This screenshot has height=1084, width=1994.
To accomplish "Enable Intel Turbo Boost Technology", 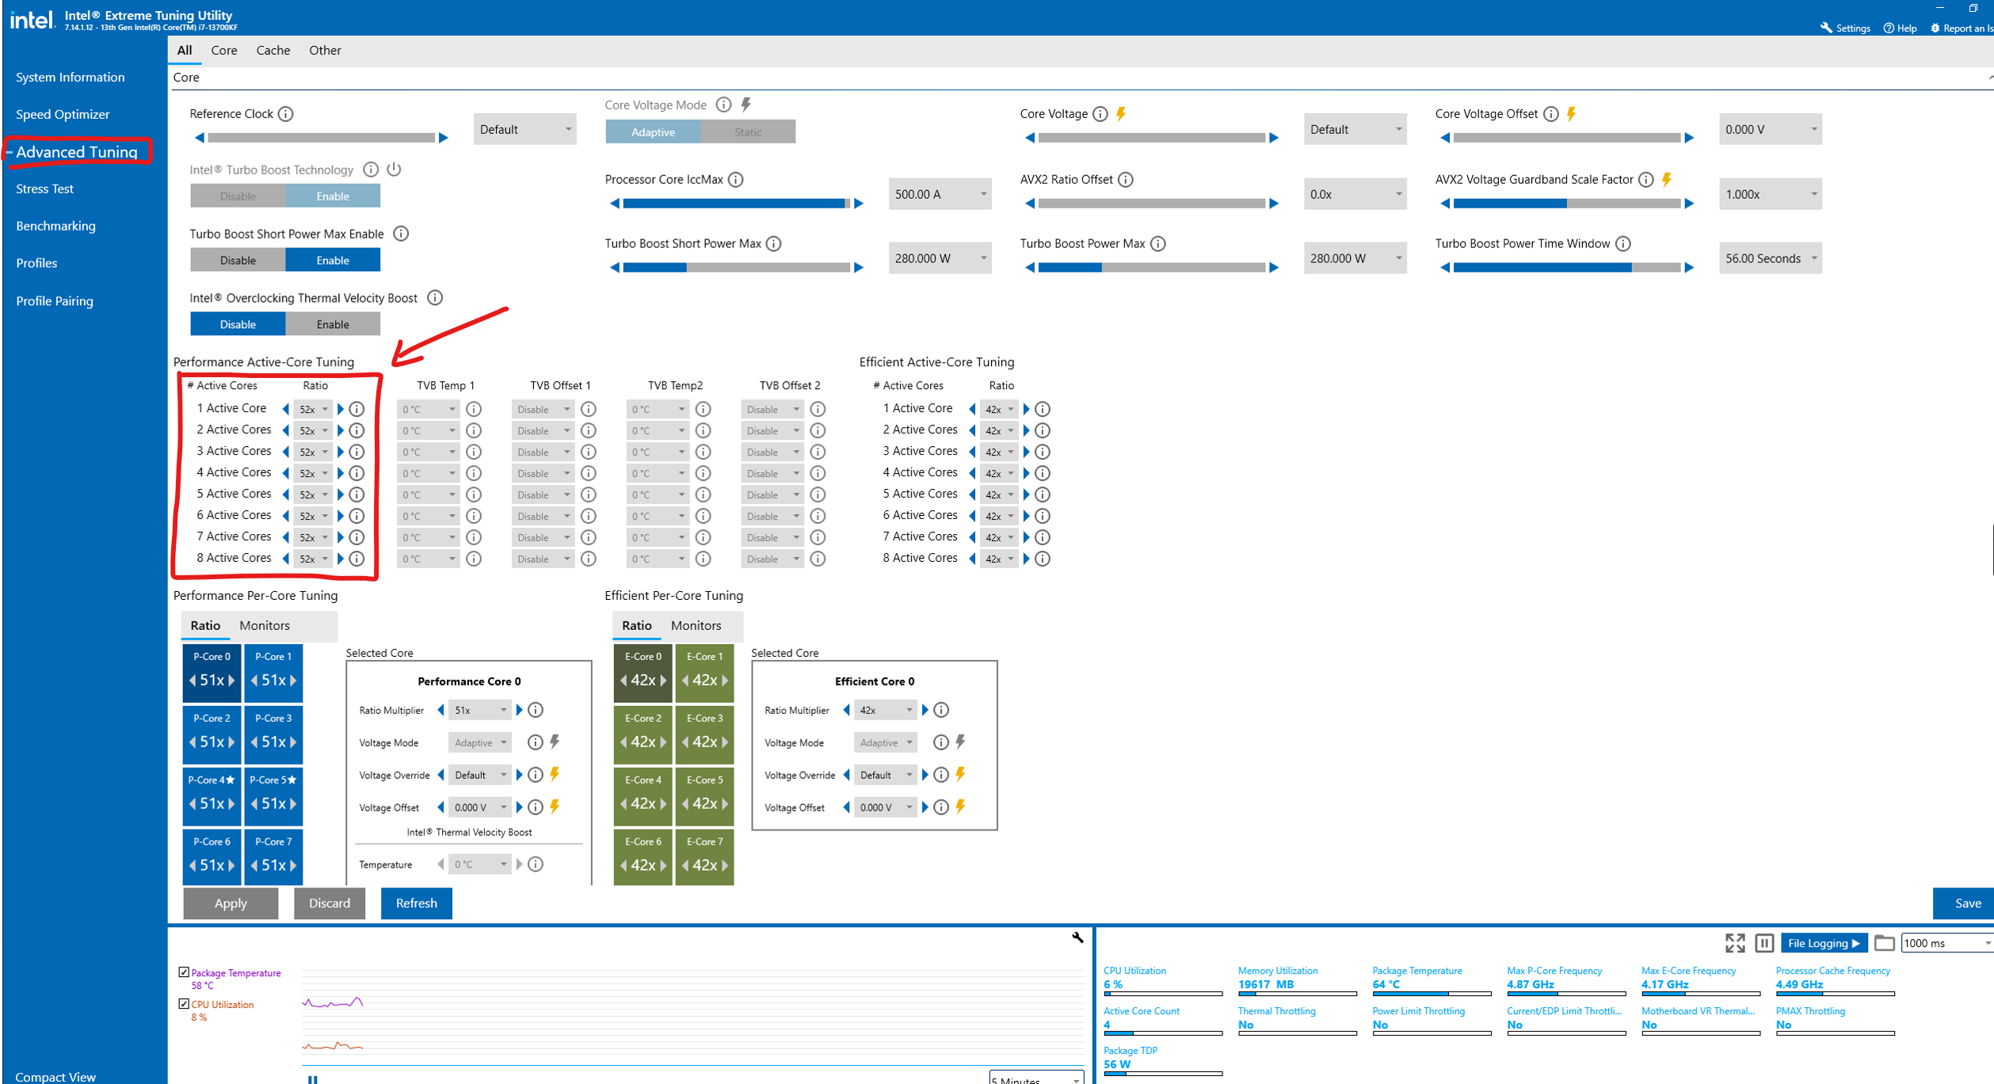I will [333, 196].
